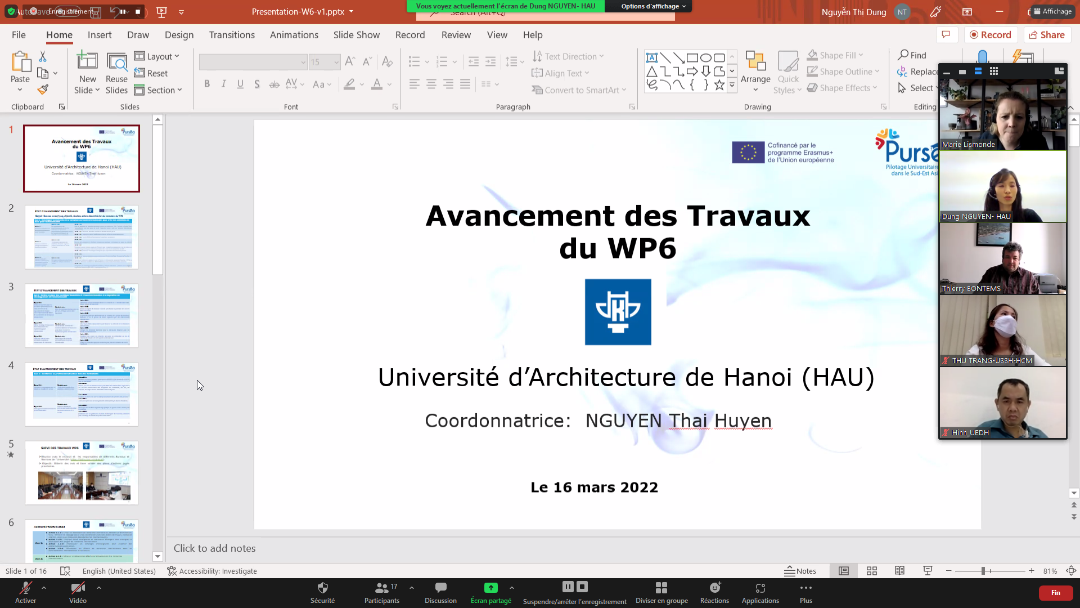Open the Discussion chat icon
This screenshot has width=1080, height=608.
tap(440, 592)
